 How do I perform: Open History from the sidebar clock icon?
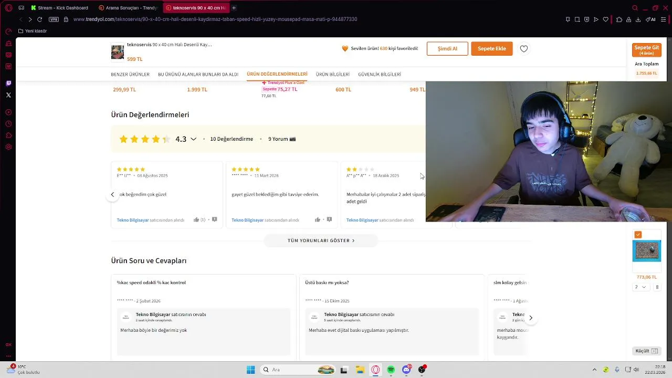(8, 124)
